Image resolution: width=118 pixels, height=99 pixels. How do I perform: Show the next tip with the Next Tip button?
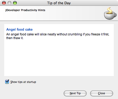click(75, 93)
